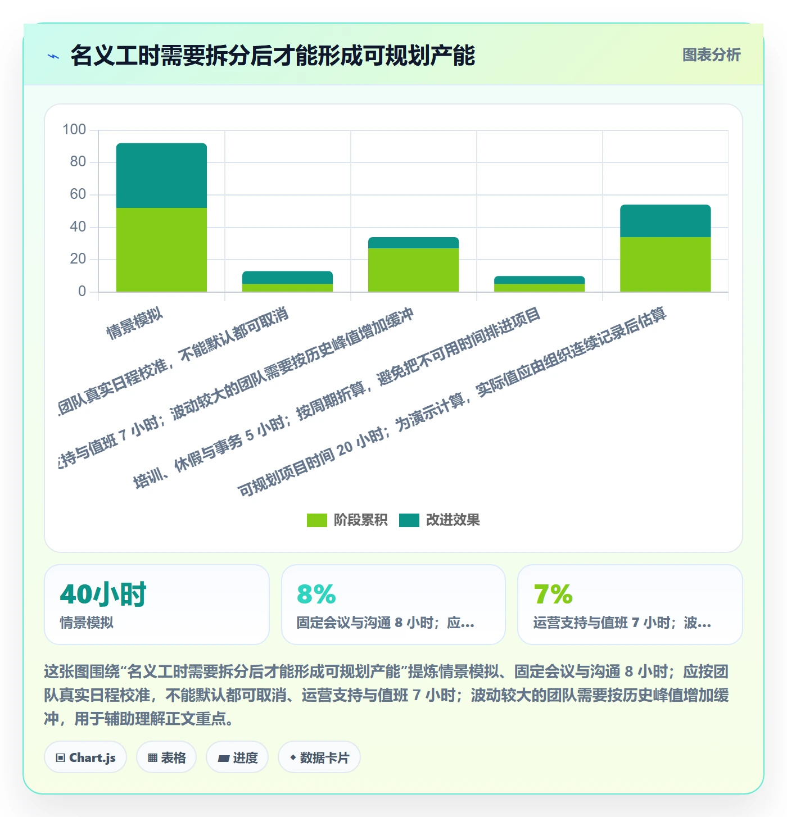Select the Chart.js tag chip

tap(85, 757)
